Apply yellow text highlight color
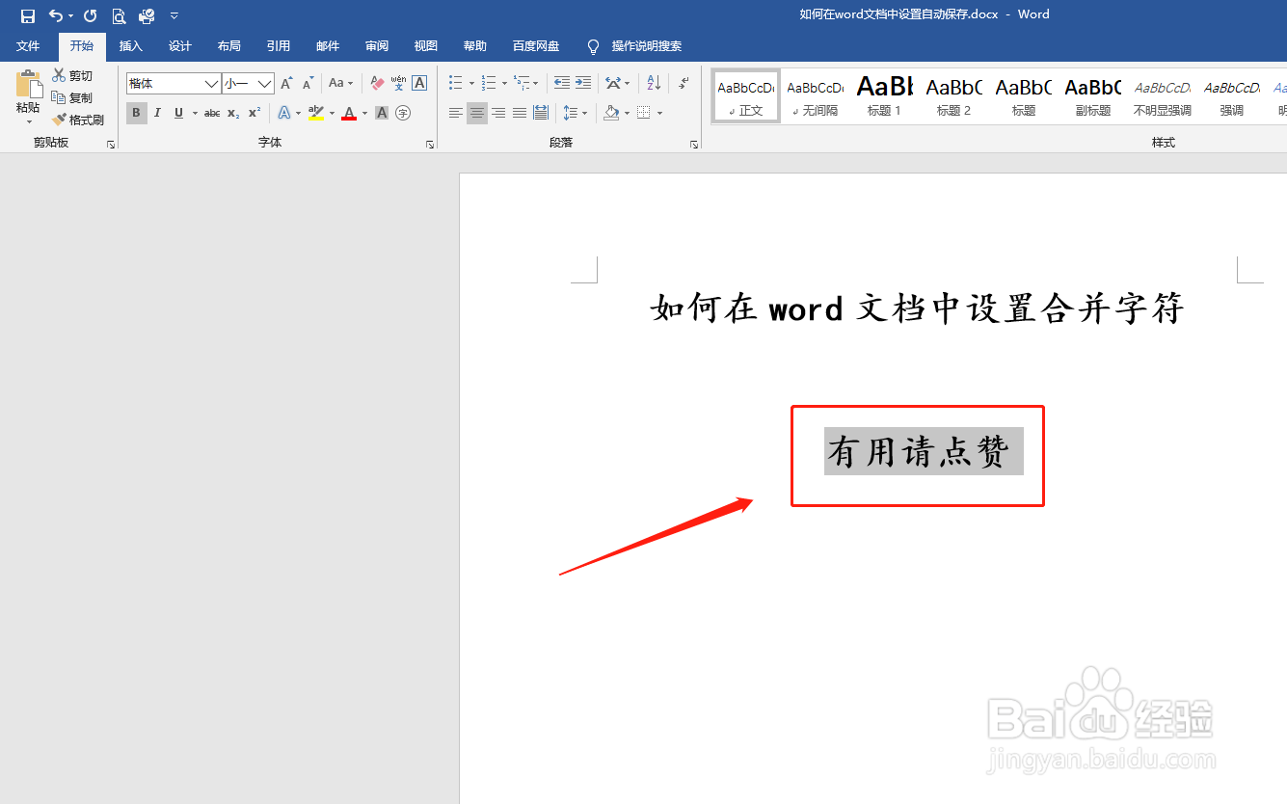Viewport: 1287px width, 804px height. tap(316, 113)
